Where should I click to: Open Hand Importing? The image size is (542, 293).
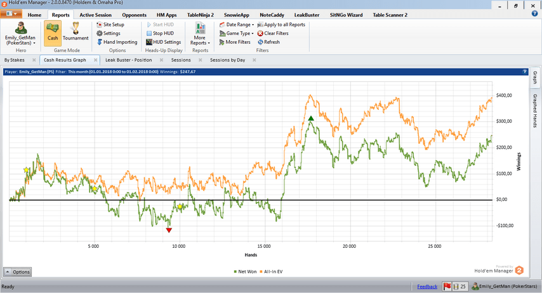[x=117, y=42]
